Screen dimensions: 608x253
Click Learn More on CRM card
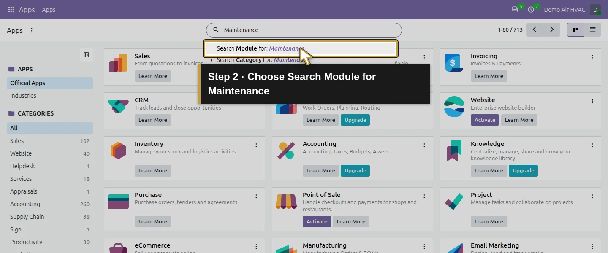coord(153,120)
